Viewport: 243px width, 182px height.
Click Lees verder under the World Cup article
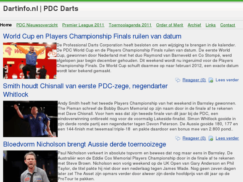[x=227, y=80]
